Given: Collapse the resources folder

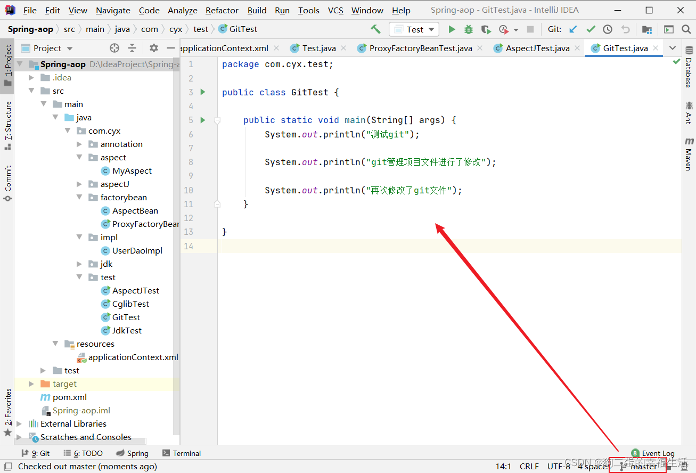Looking at the screenshot, I should 55,344.
